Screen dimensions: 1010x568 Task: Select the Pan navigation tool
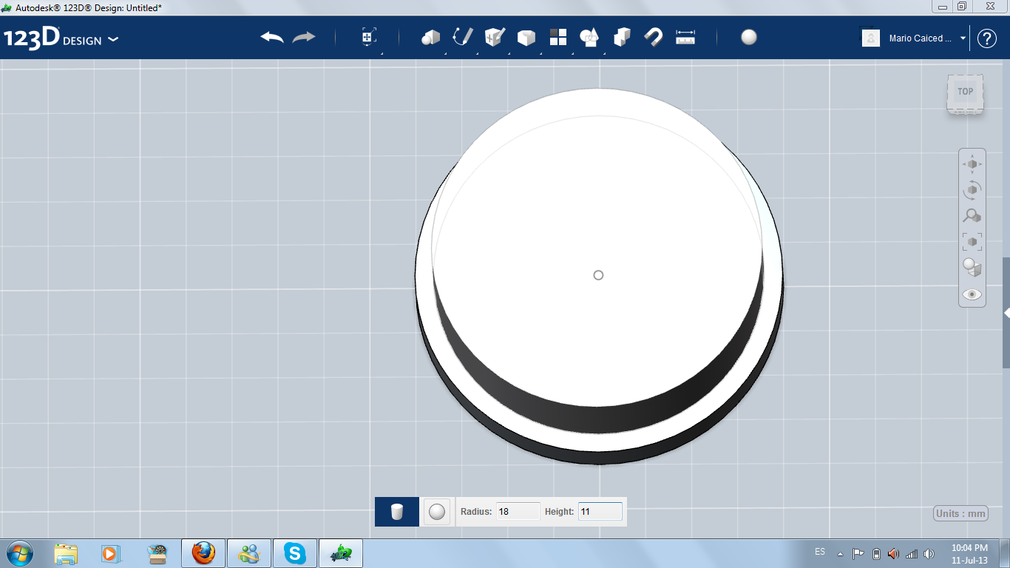coord(972,164)
